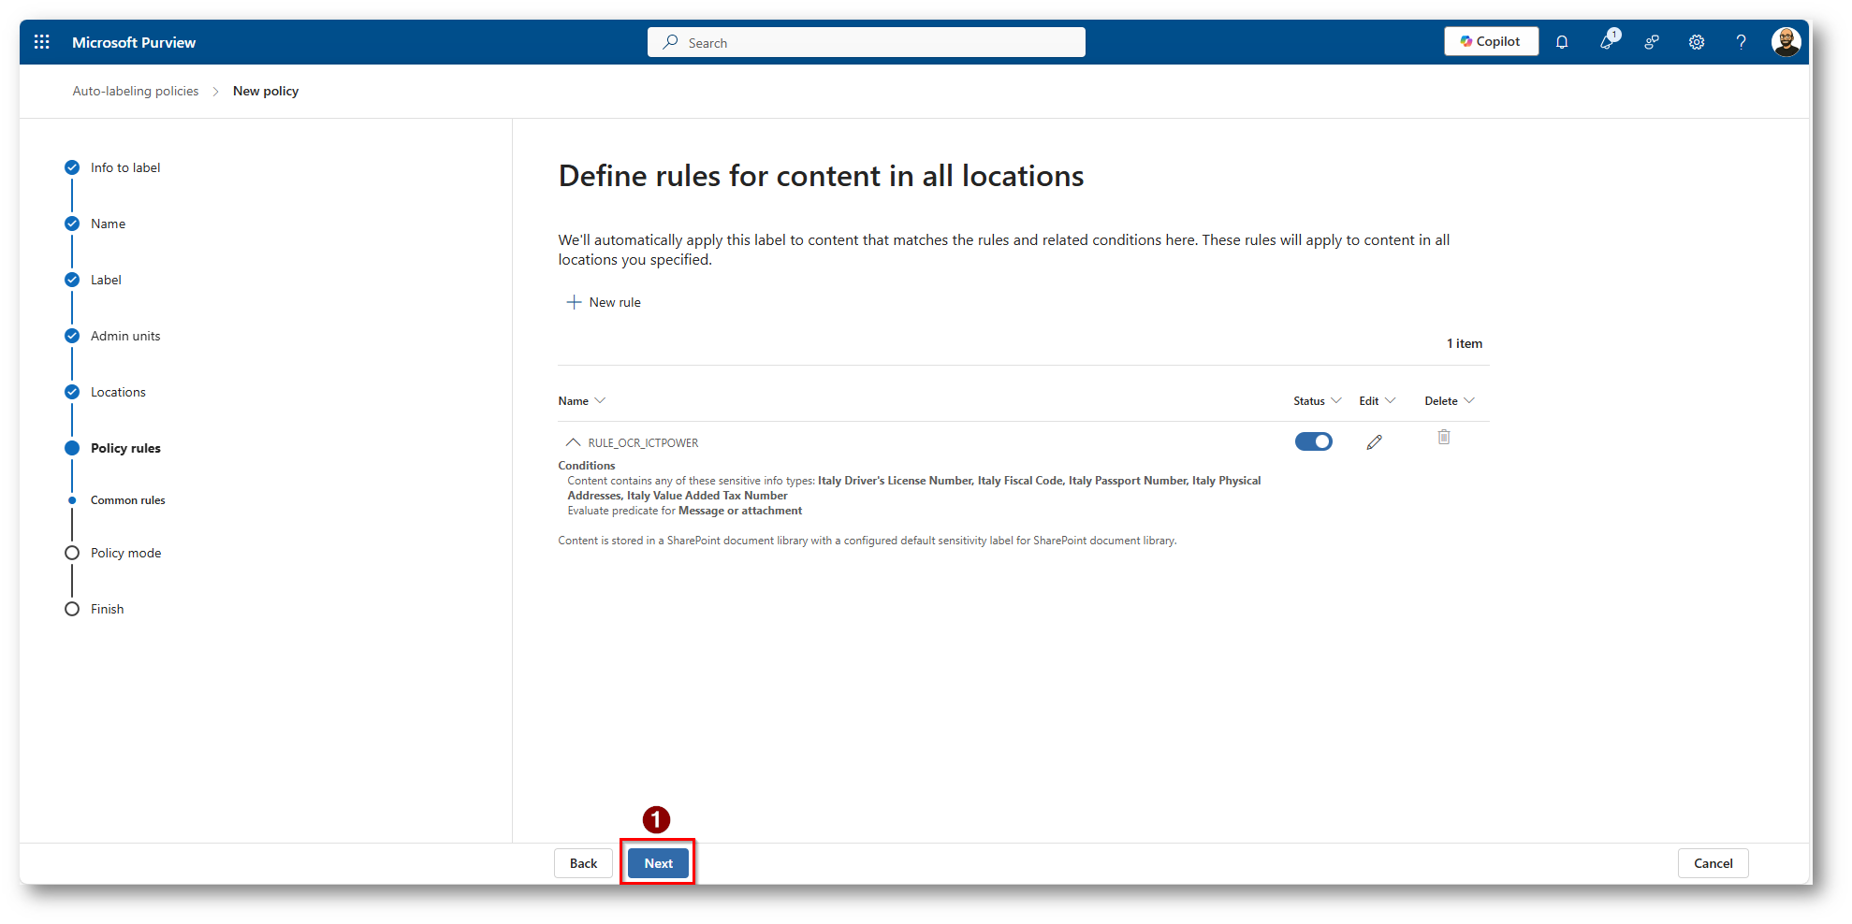This screenshot has width=1852, height=924.
Task: Click the Copilot button in header
Action: pyautogui.click(x=1490, y=42)
